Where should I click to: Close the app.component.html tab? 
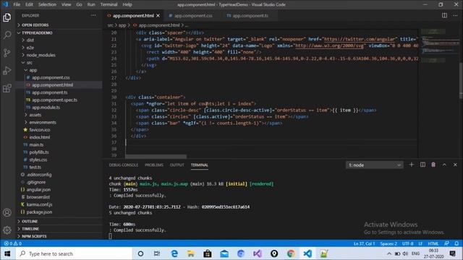158,16
